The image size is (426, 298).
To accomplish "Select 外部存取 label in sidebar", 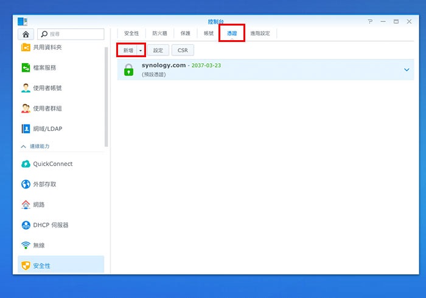I will click(x=44, y=184).
